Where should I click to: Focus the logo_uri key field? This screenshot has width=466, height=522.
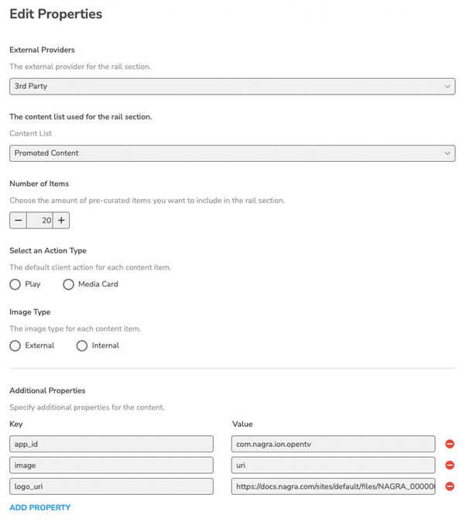[111, 486]
